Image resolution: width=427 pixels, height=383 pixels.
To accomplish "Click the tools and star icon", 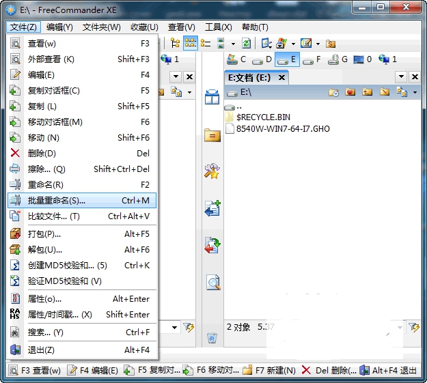I will [x=212, y=171].
